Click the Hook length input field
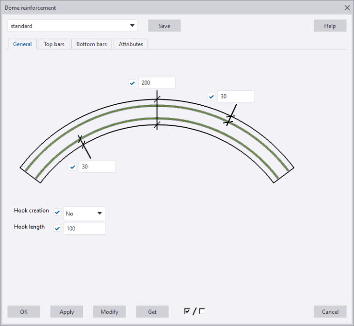Image resolution: width=354 pixels, height=326 pixels. pyautogui.click(x=84, y=228)
